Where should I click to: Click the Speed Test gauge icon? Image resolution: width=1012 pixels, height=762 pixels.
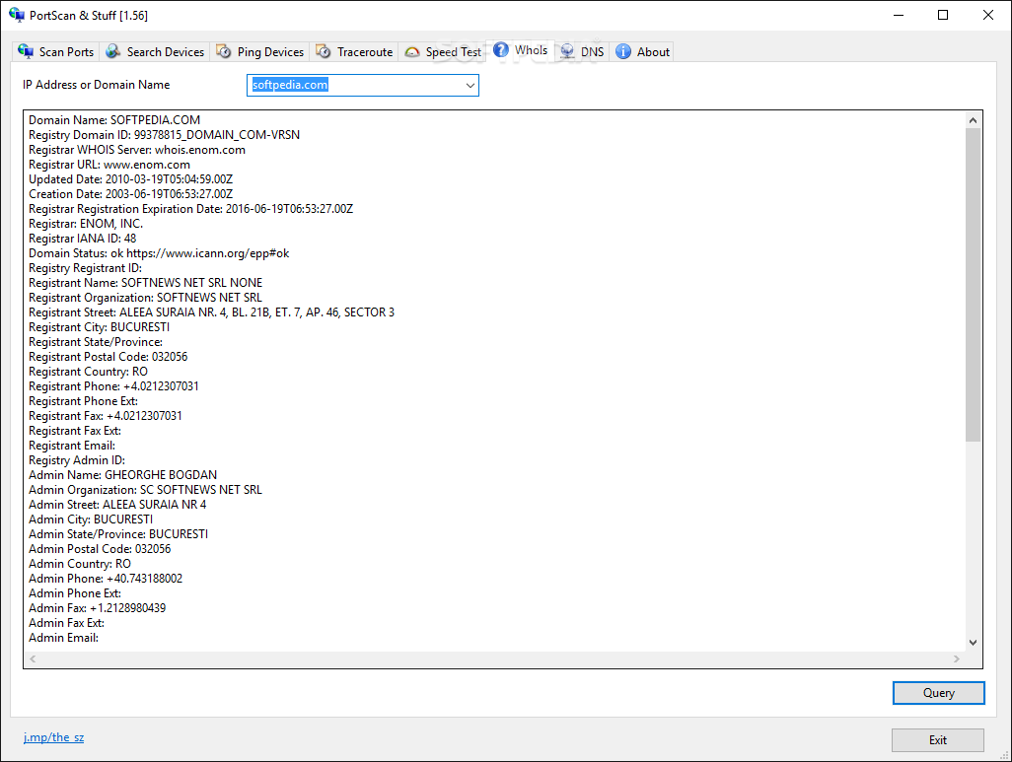coord(411,52)
